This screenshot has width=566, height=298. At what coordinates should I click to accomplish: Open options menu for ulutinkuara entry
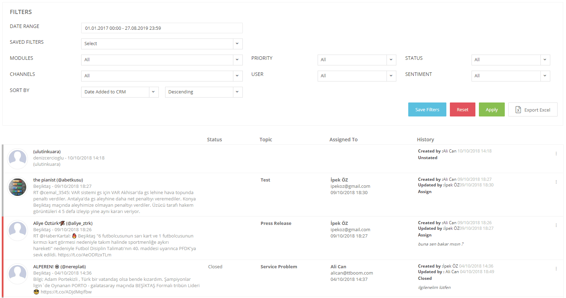pyautogui.click(x=556, y=154)
